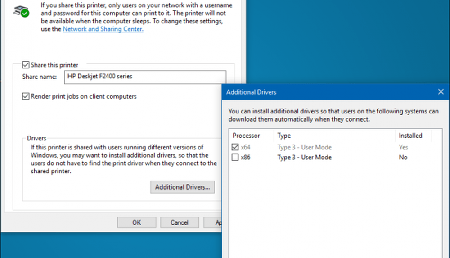Open the Network and Sharing Center link
450x258 pixels.
pos(103,29)
